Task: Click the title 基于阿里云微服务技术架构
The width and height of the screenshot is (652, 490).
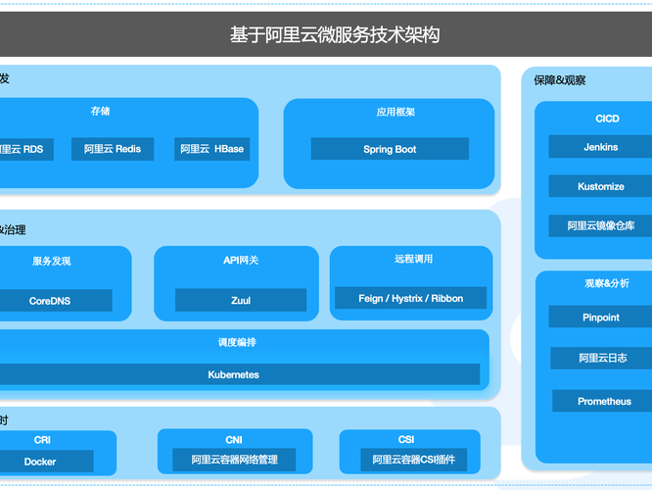Action: tap(335, 34)
